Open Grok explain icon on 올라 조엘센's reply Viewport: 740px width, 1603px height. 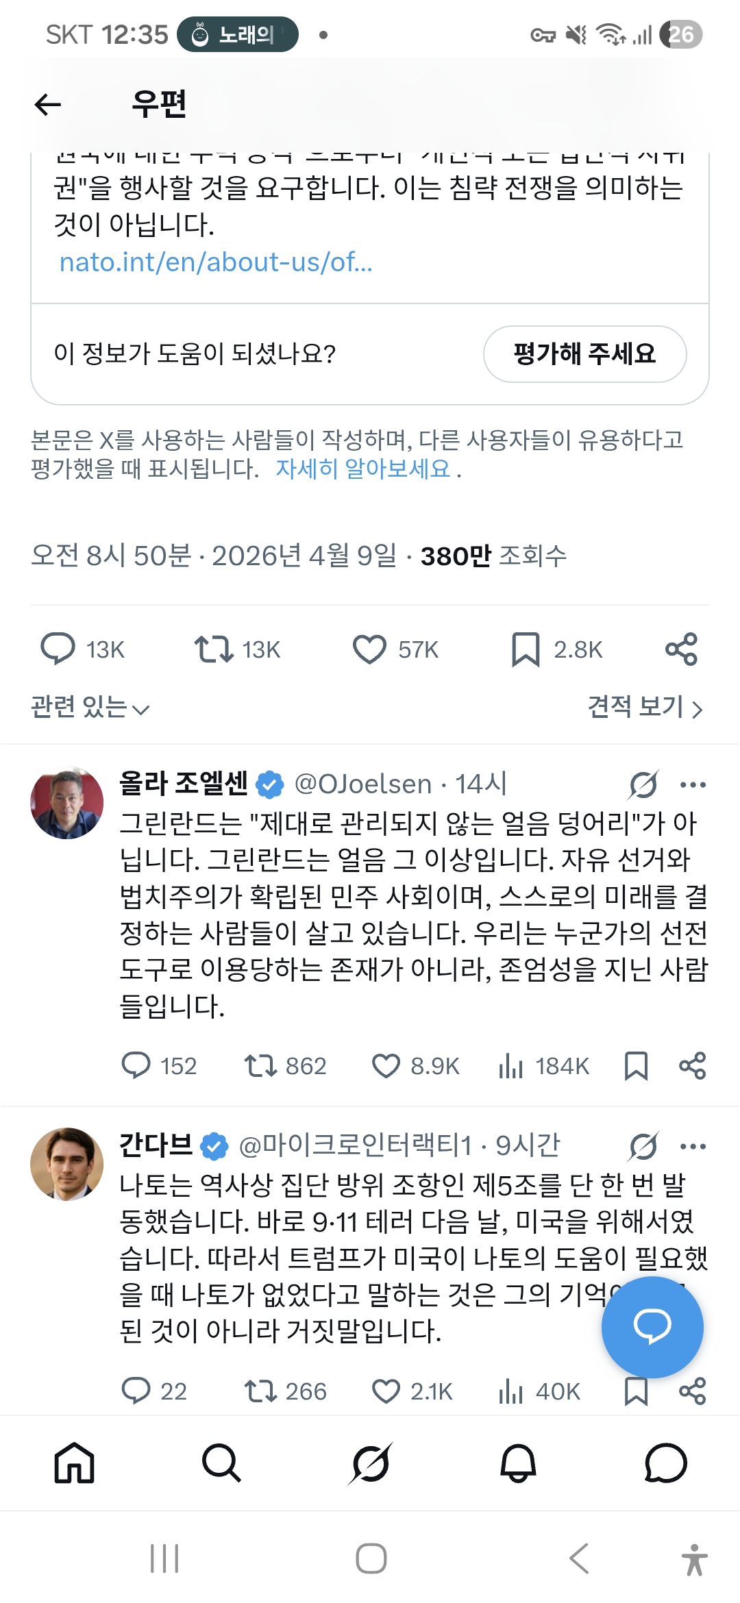(643, 784)
